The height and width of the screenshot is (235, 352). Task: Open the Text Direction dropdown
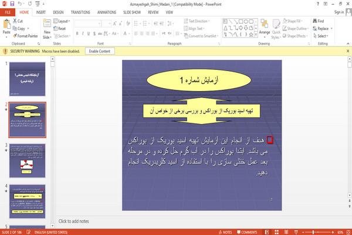pyautogui.click(x=197, y=21)
